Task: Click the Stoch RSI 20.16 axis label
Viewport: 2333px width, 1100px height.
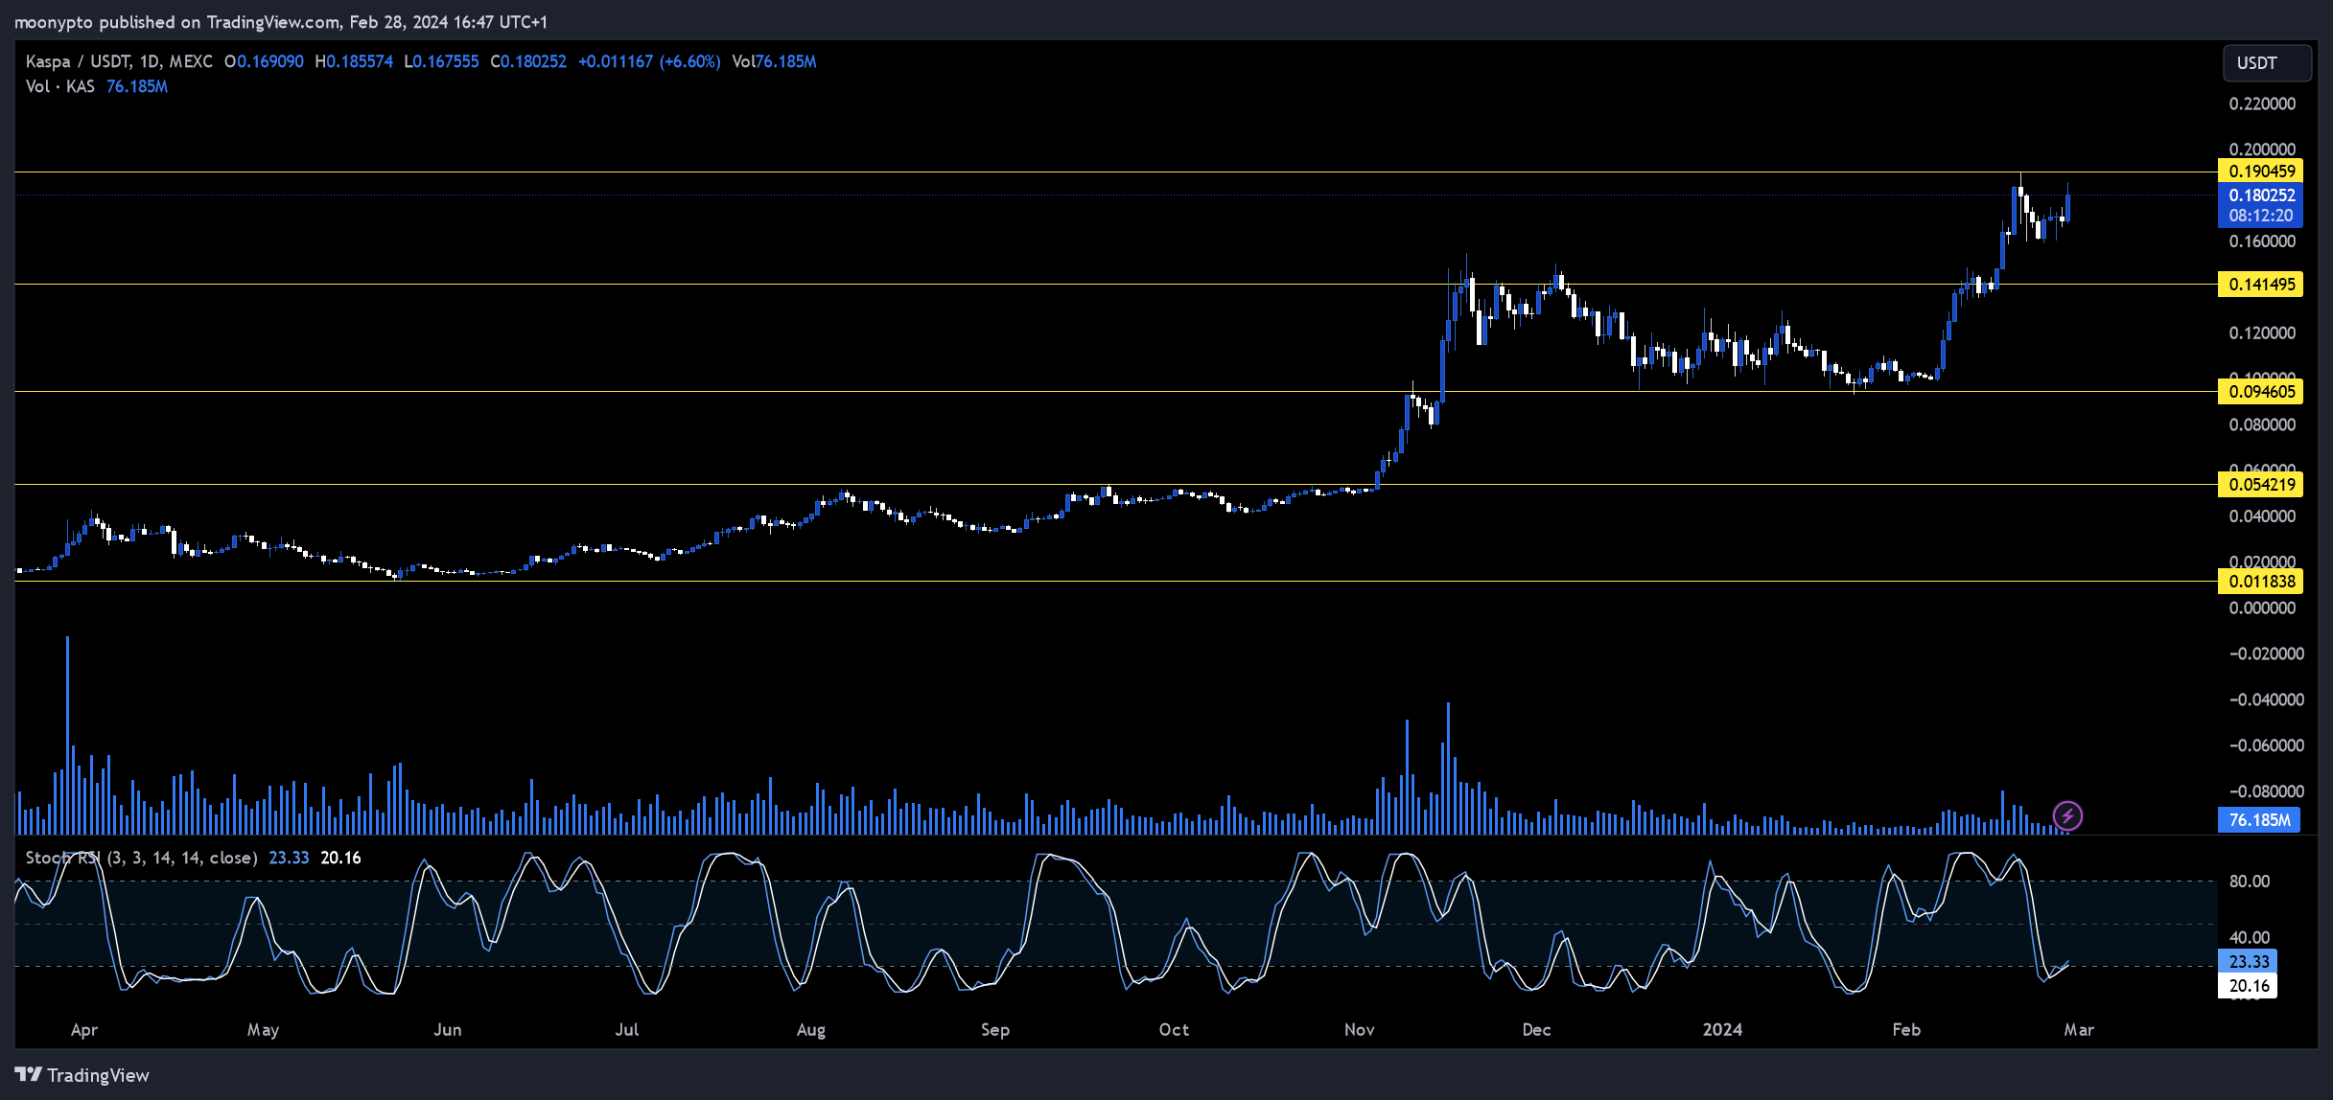Action: pyautogui.click(x=2248, y=986)
